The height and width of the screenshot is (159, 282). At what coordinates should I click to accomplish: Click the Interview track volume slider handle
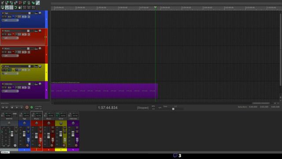pyautogui.click(x=30, y=84)
